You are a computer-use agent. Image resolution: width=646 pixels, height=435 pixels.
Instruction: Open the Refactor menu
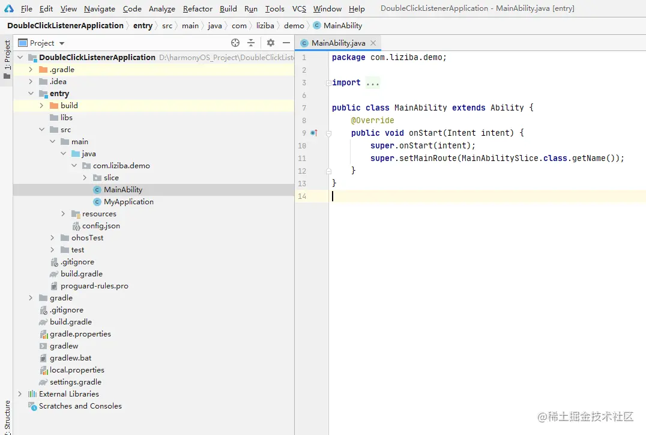[x=198, y=8]
